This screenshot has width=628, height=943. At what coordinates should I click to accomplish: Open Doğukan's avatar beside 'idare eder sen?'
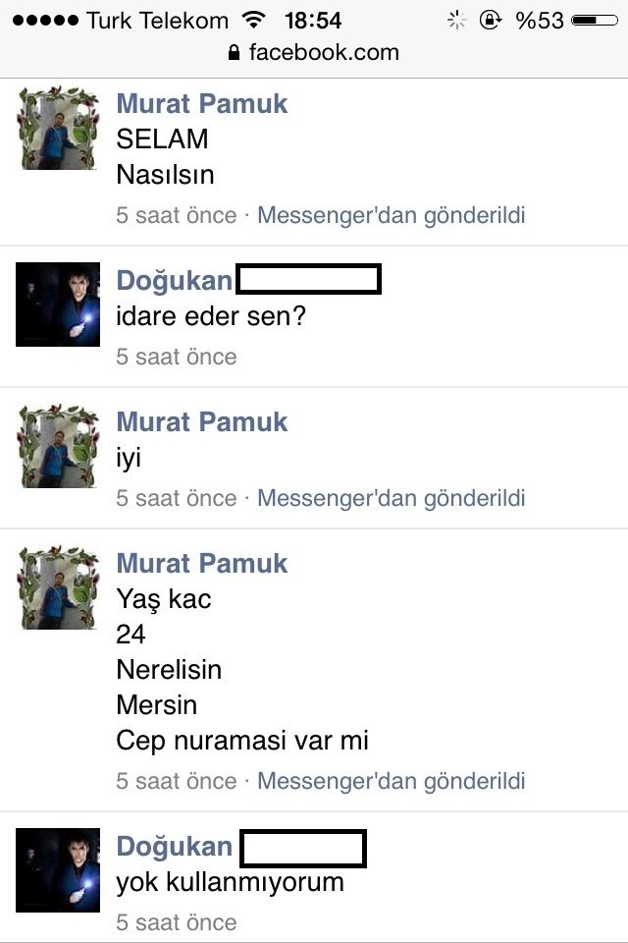(x=58, y=305)
